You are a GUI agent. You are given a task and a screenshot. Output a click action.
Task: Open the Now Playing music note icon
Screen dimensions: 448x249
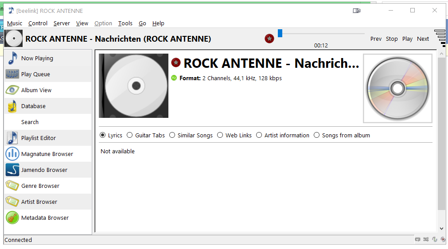click(x=12, y=58)
